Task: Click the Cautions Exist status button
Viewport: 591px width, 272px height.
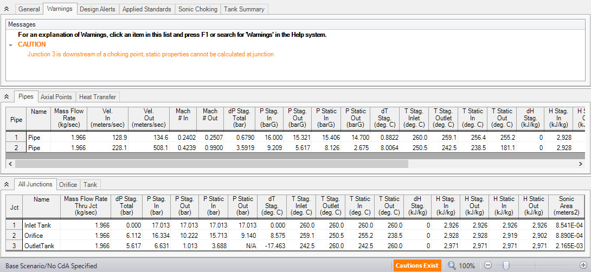Action: coord(416,265)
